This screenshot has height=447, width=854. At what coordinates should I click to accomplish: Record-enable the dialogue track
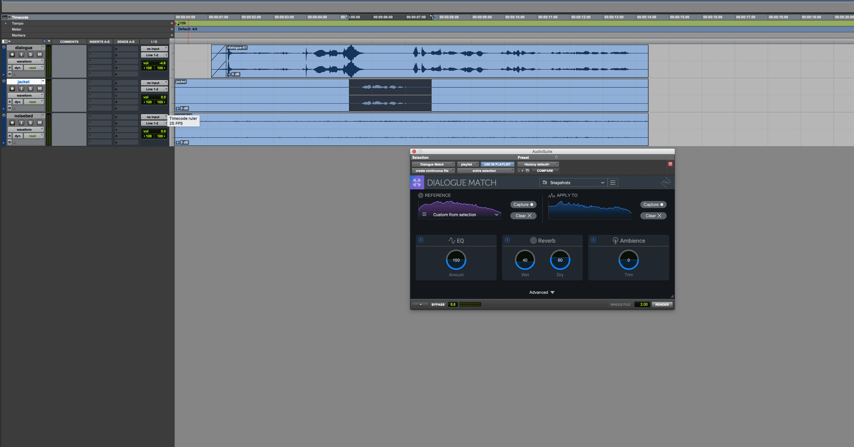(12, 54)
